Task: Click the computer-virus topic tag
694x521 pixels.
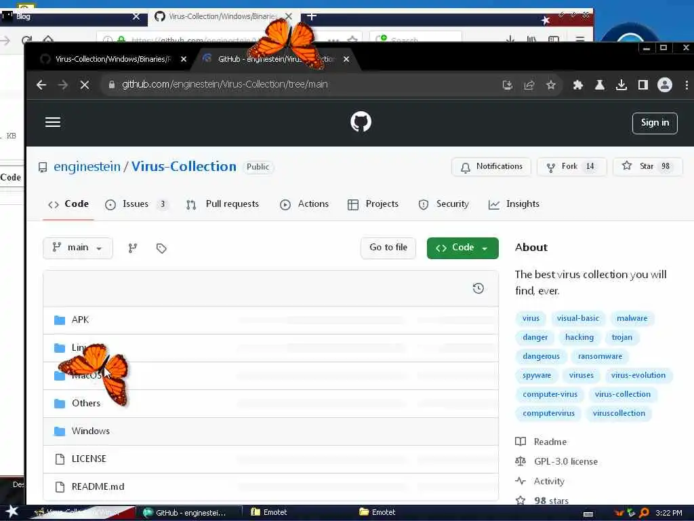Action: pos(550,394)
